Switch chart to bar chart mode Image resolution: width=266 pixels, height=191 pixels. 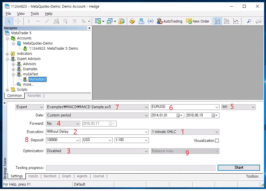click(218, 21)
